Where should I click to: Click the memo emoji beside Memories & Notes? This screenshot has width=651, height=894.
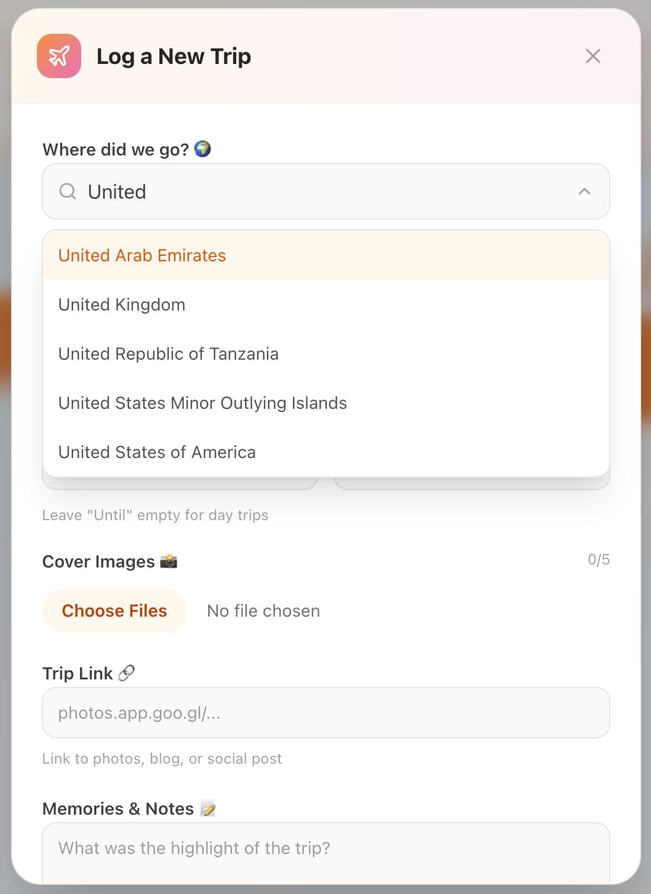coord(208,809)
